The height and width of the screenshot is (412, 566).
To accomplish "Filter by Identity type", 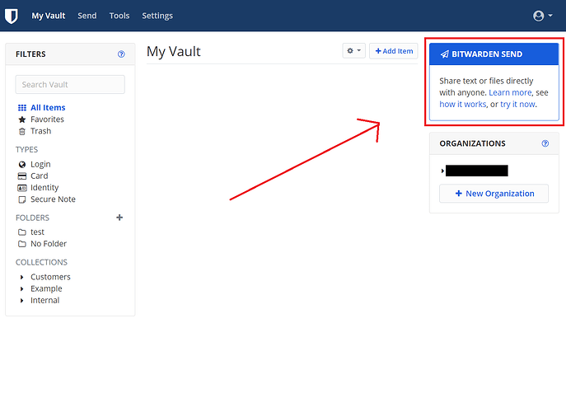I will pyautogui.click(x=38, y=188).
